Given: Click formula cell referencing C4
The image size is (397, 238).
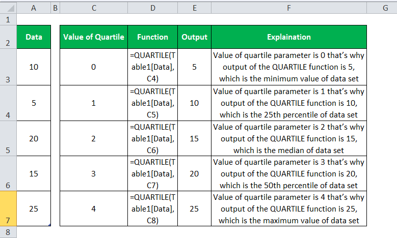Looking at the screenshot, I should [152, 67].
